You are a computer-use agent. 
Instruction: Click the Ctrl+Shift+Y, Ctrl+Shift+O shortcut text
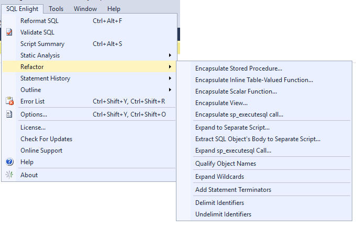129,114
